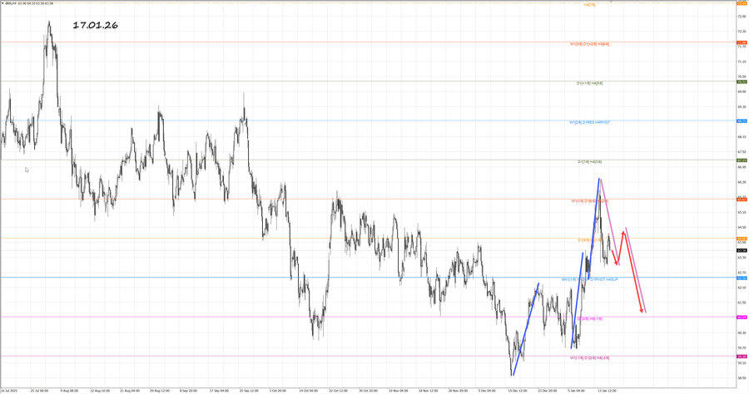
Task: Click the 8 Sep 20:00 time axis label
Action: pyautogui.click(x=188, y=391)
